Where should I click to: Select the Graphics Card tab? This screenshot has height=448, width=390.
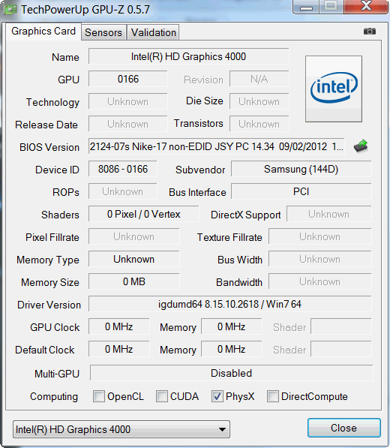click(x=43, y=32)
